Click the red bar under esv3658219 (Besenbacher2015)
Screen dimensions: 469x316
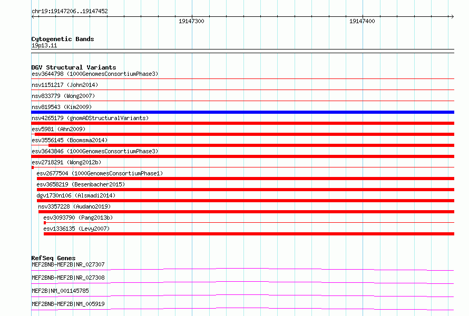click(x=245, y=190)
